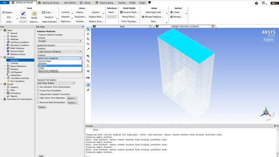Choose highlighted PRESTO! option in list
The width and height of the screenshot is (279, 157).
click(x=60, y=66)
